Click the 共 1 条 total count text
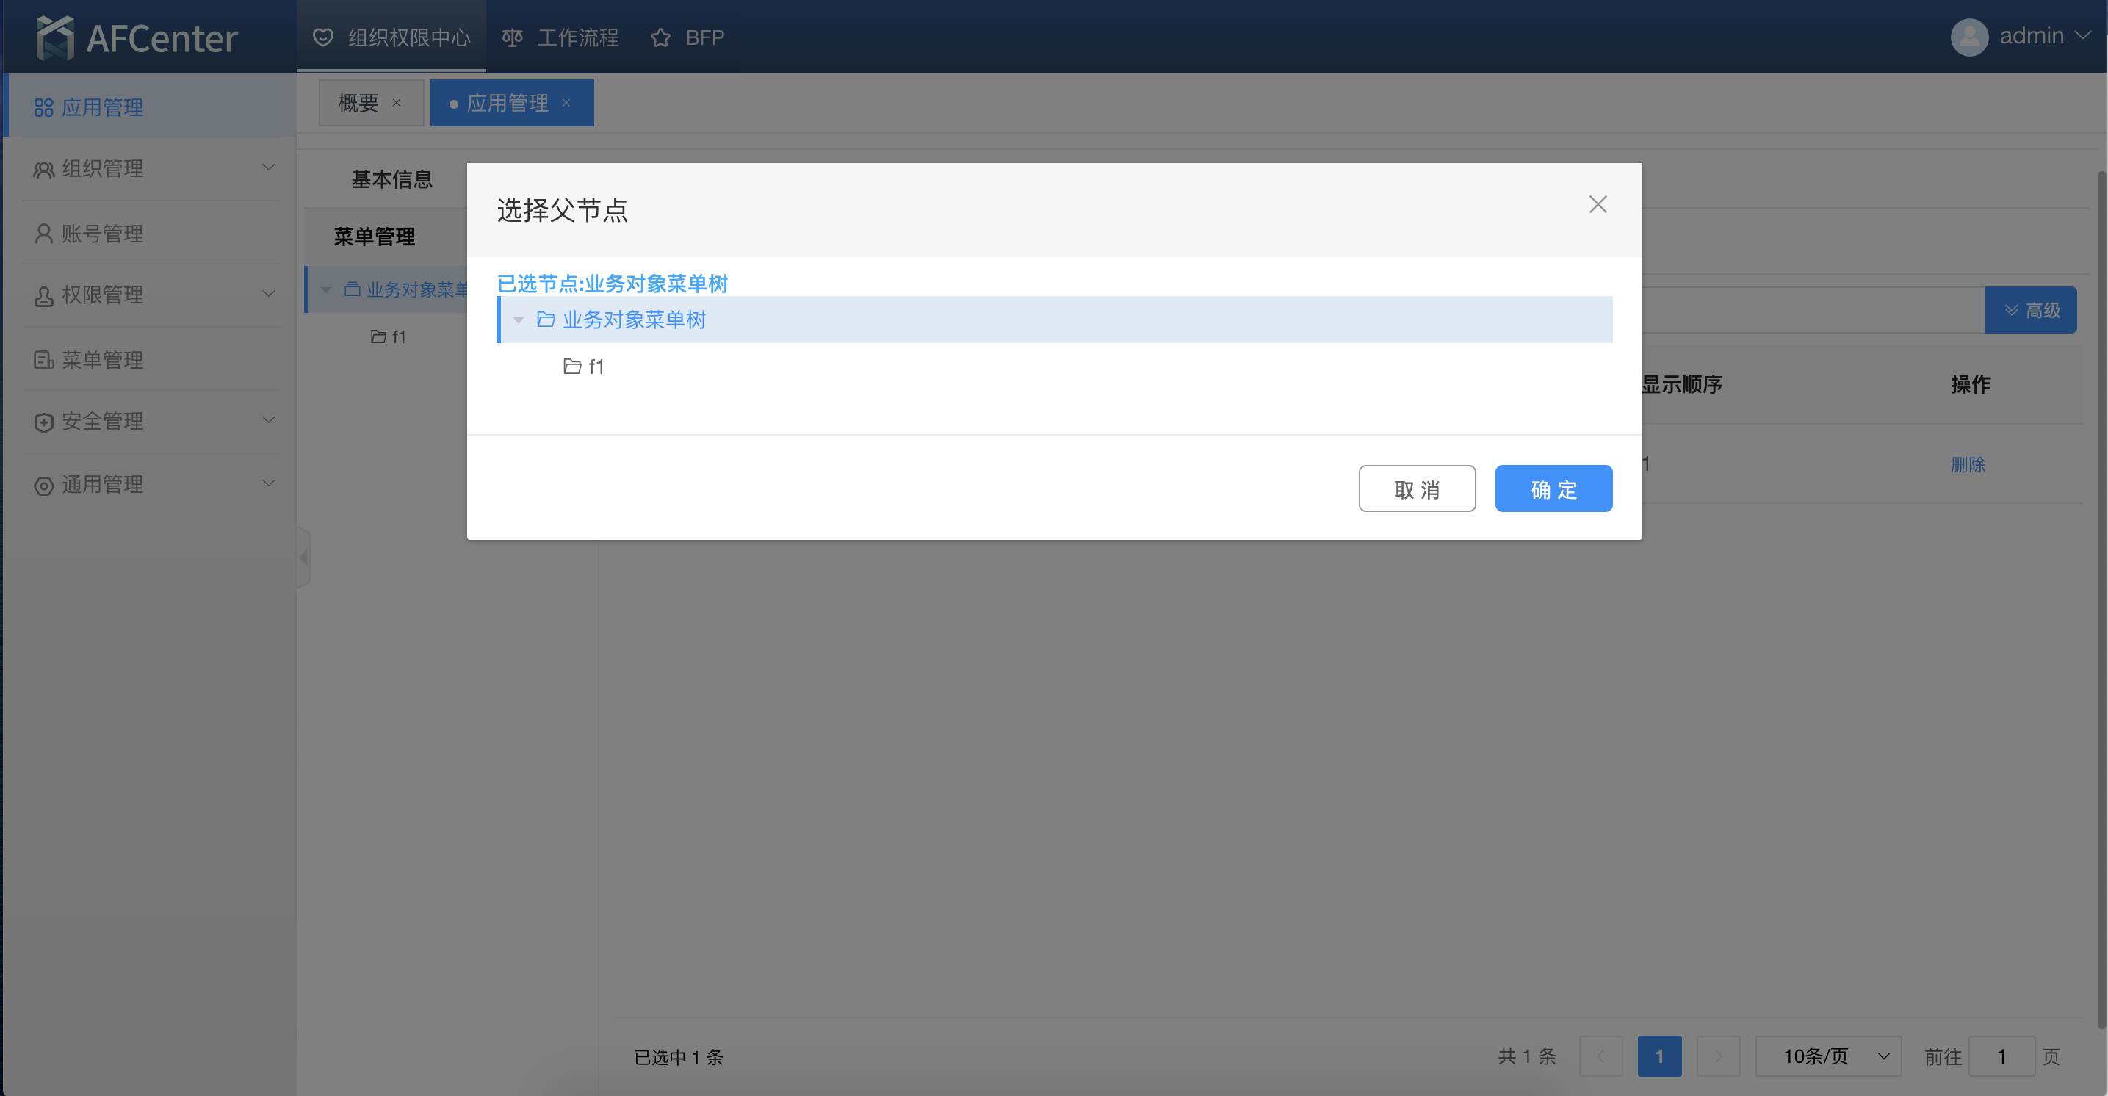 coord(1527,1056)
